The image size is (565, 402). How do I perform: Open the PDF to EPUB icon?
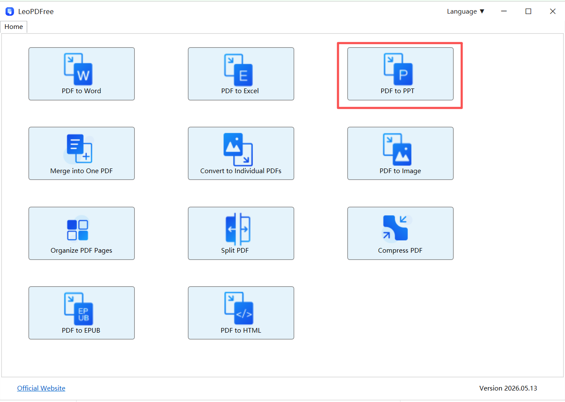click(x=78, y=309)
